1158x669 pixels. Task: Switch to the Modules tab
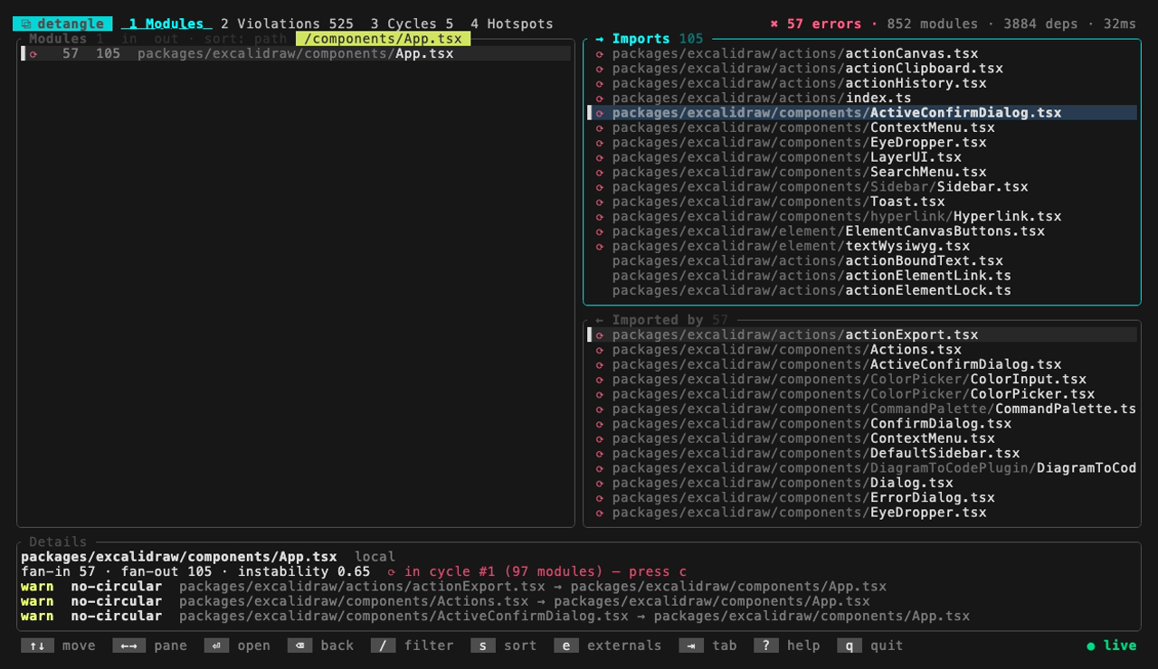166,24
